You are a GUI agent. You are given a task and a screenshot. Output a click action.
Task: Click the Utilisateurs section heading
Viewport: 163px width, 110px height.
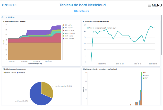click(x=81, y=11)
